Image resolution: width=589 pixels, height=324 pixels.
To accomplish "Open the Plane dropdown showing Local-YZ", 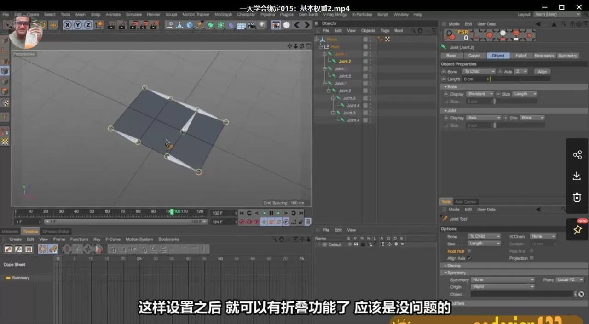I will [570, 279].
